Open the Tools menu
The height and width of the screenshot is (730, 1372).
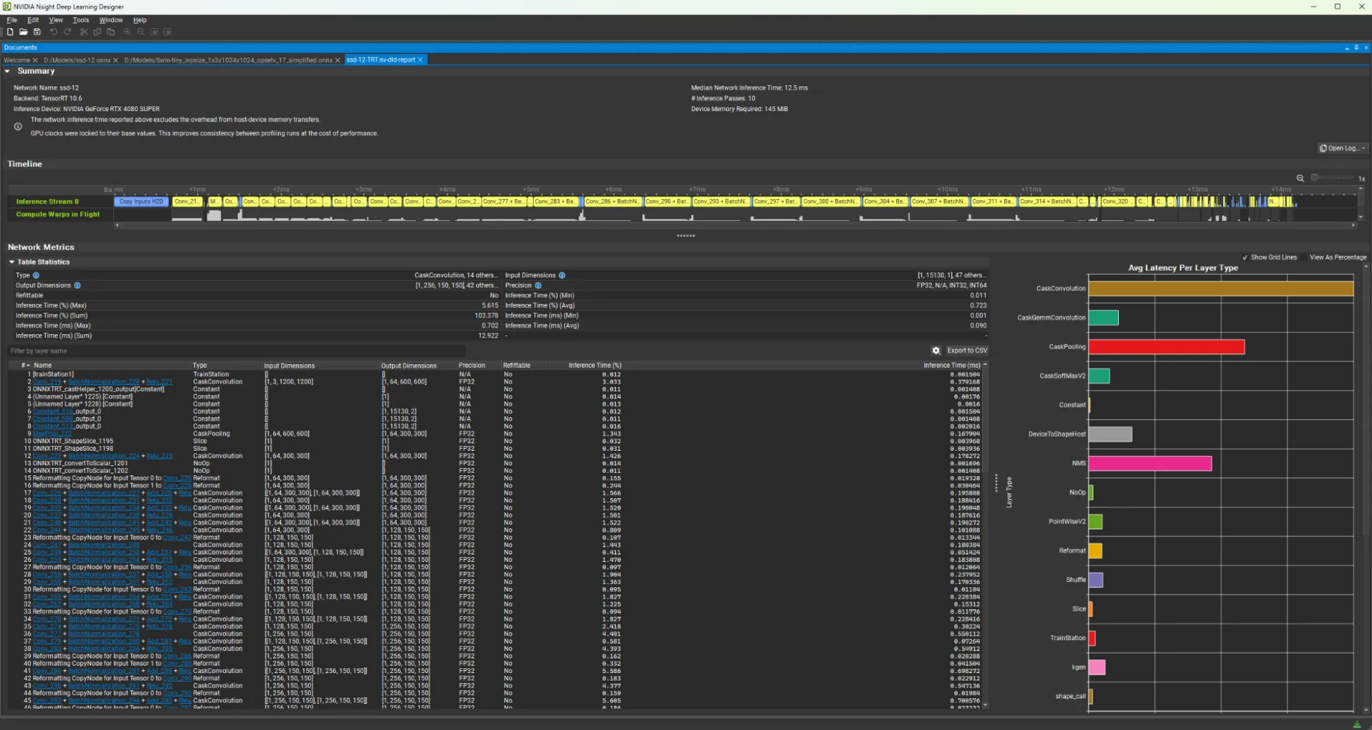pyautogui.click(x=81, y=20)
